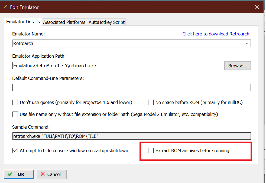Click the green checkmark icon on OK
266x183 pixels.
(10, 174)
